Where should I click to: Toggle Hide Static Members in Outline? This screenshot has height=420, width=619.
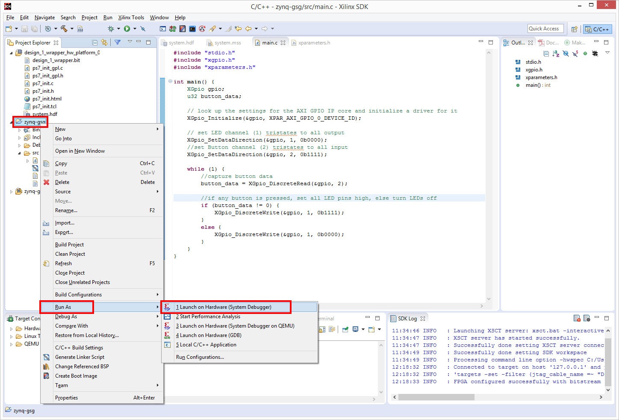click(575, 53)
